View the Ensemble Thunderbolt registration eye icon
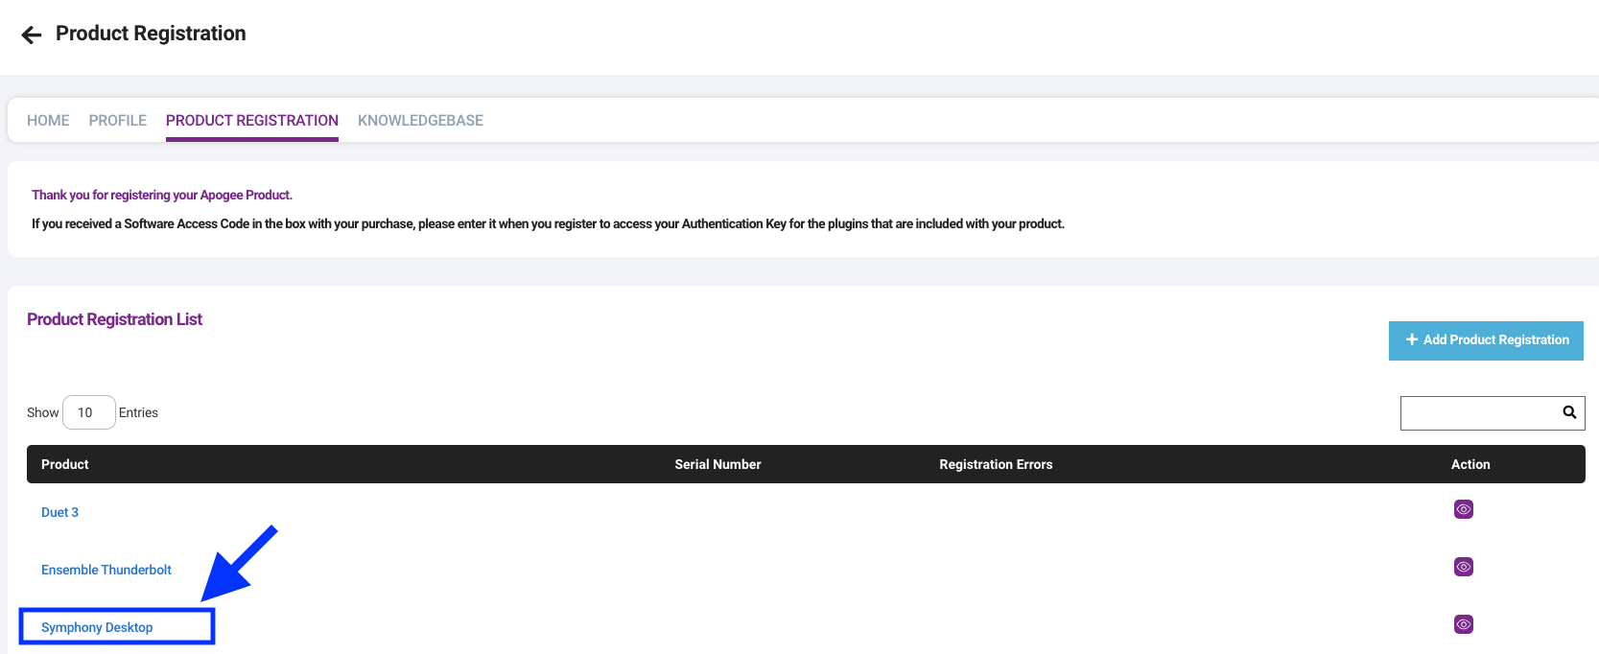Image resolution: width=1599 pixels, height=654 pixels. [x=1463, y=567]
